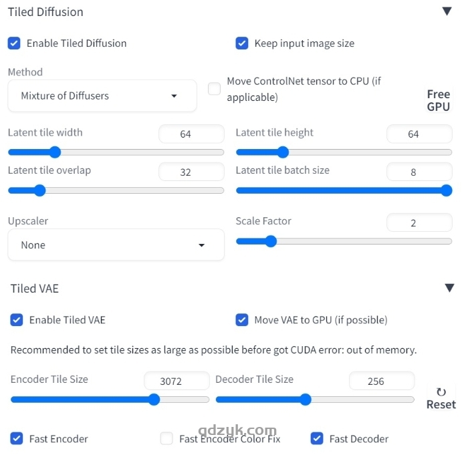Screen dimensions: 472x455
Task: Click the Decoder Tile Size slider handle
Action: [305, 400]
